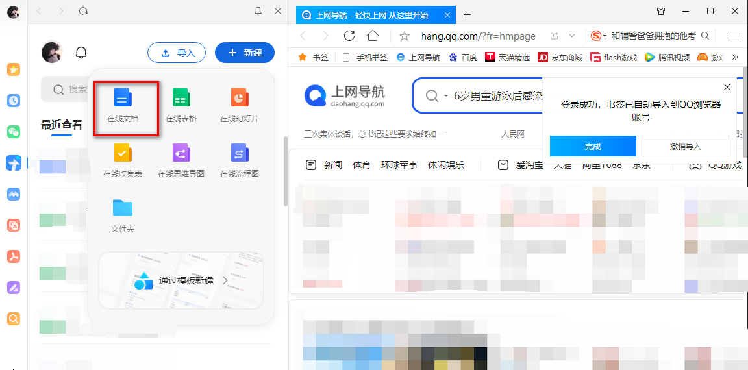Screen dimensions: 748x370
Task: Create a new 在线表格 spreadsheet
Action: point(181,105)
